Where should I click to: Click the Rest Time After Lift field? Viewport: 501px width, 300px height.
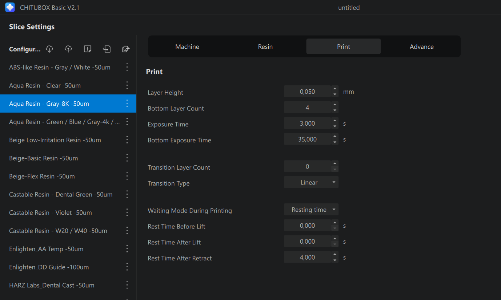tap(307, 242)
